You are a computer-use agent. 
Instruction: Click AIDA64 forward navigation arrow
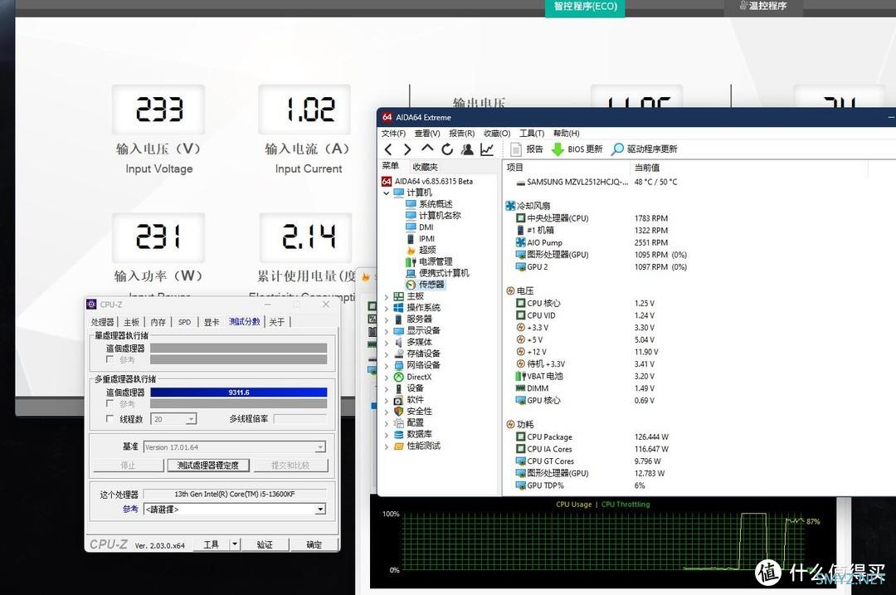click(x=407, y=149)
